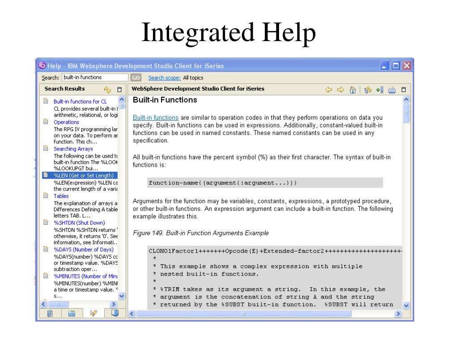Open the Search scope link
The width and height of the screenshot is (458, 343).
[x=165, y=78]
